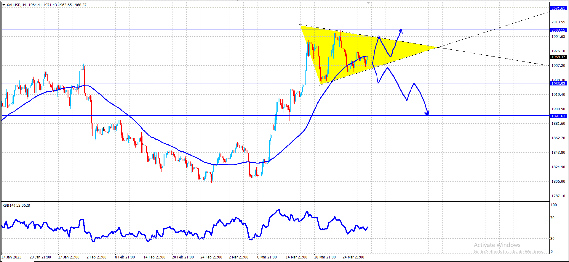Click the 2013.55 price scale value

(558, 22)
